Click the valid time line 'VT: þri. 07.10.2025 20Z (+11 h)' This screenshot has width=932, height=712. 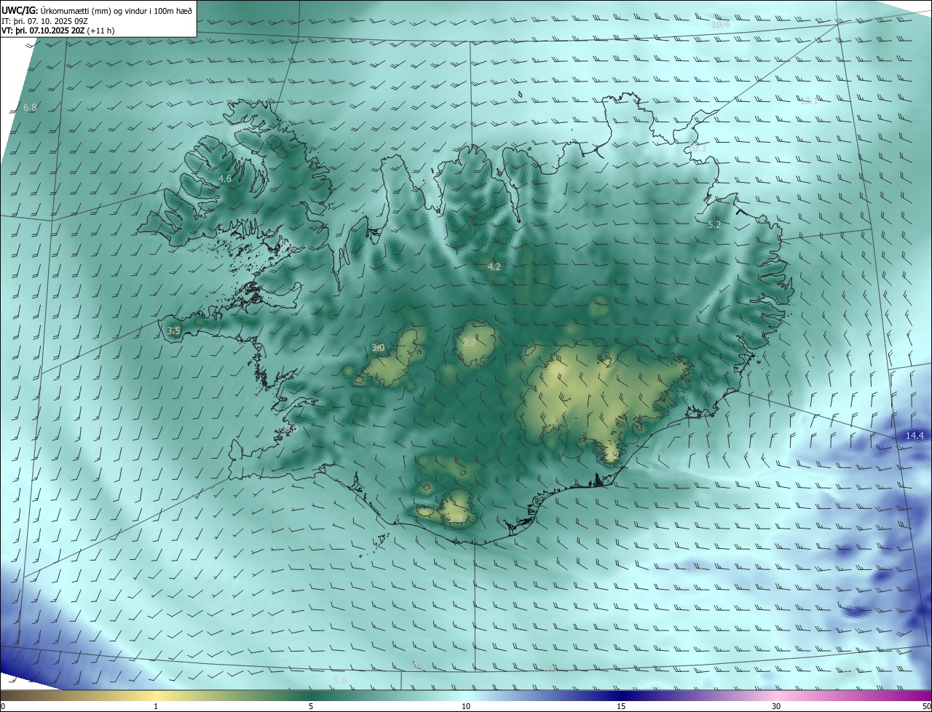pyautogui.click(x=58, y=31)
